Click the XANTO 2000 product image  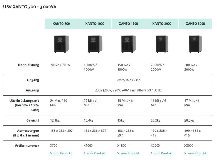[162, 44]
